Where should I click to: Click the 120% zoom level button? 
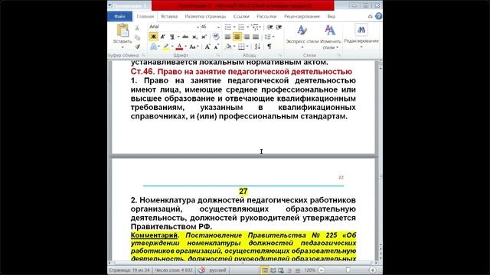(x=309, y=270)
